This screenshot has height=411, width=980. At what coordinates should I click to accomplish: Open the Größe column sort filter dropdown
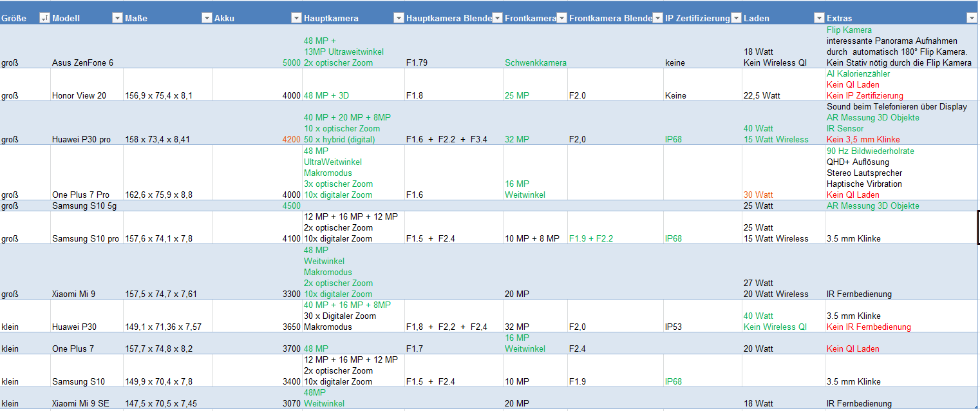click(44, 18)
